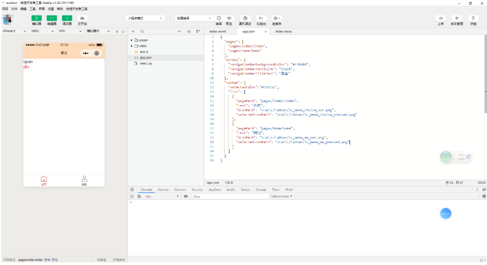
Task: Open the real device debugging tool
Action: 245,18
